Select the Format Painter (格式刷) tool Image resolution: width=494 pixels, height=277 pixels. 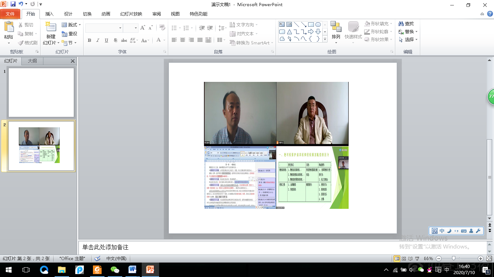click(x=28, y=43)
